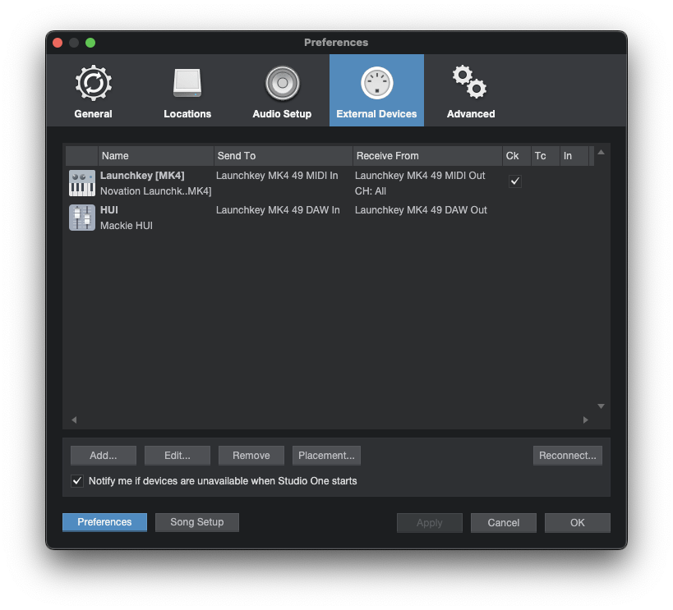Select the HUI device row name
Image resolution: width=673 pixels, height=610 pixels.
(x=109, y=210)
